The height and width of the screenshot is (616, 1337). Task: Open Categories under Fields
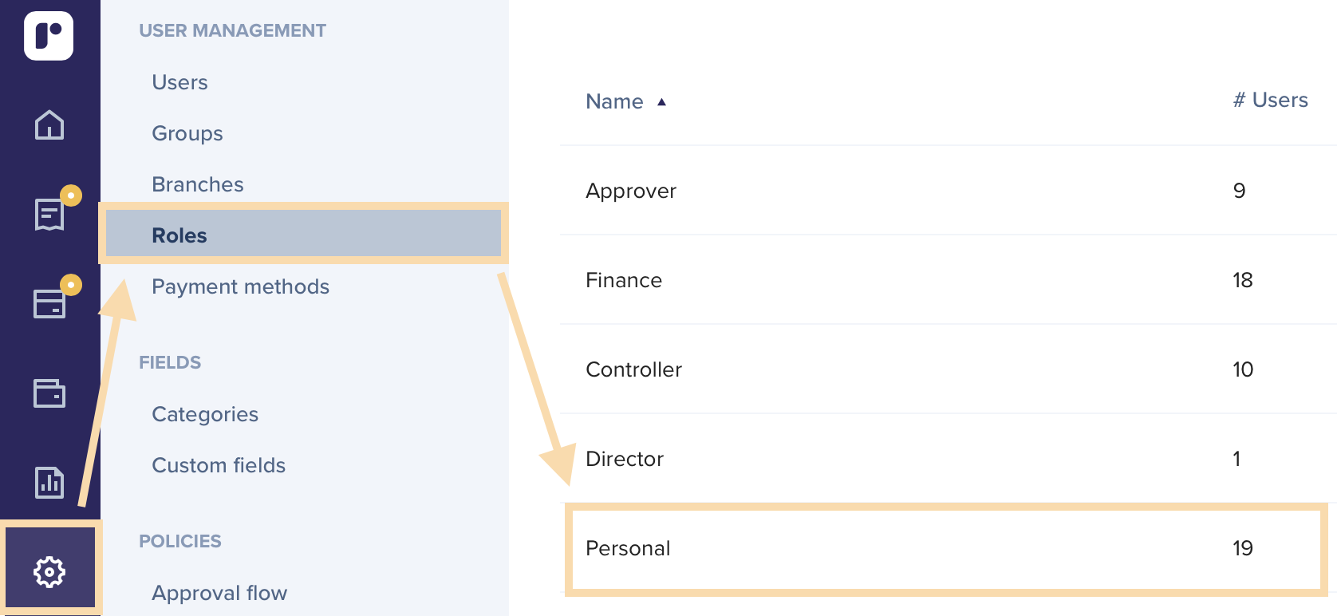coord(205,414)
